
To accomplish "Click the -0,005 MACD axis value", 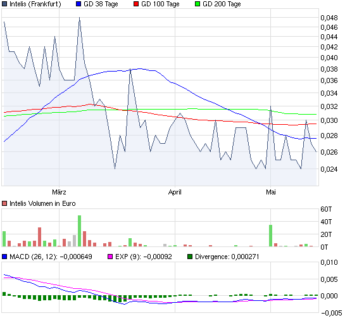I will [331, 313].
